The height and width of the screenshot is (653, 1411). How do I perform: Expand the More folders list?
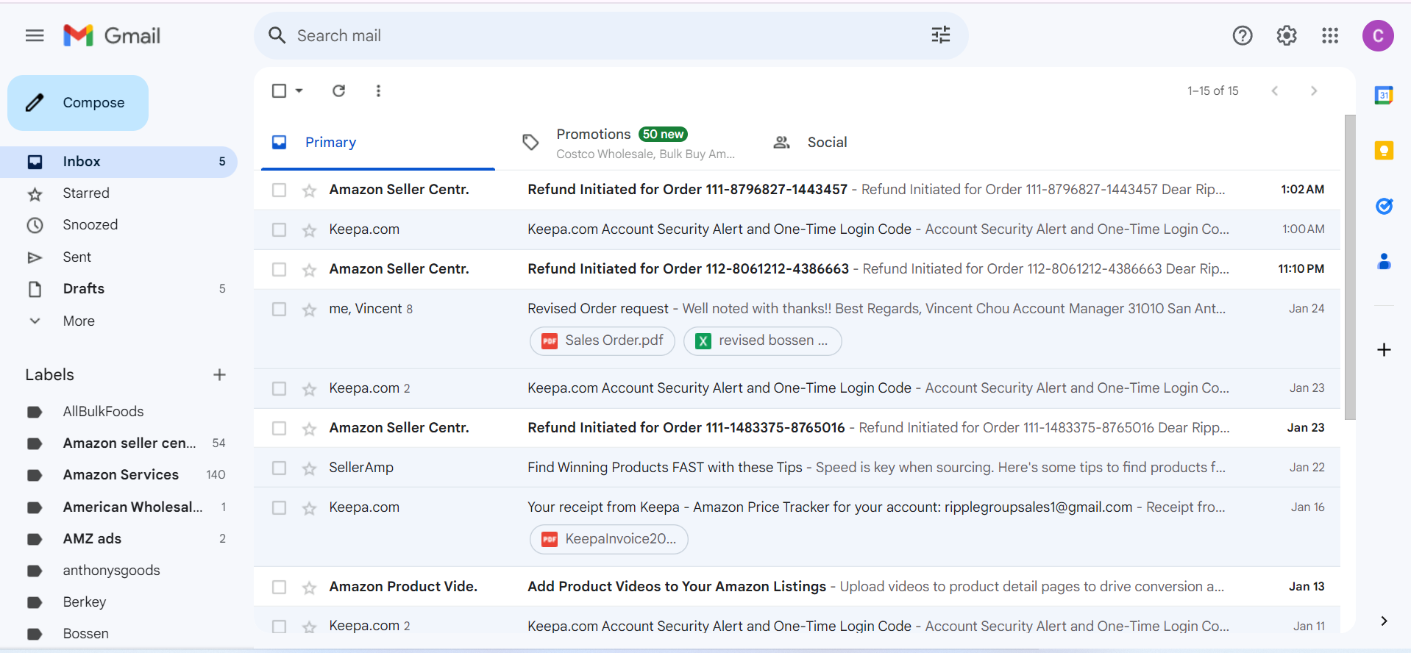pyautogui.click(x=79, y=321)
